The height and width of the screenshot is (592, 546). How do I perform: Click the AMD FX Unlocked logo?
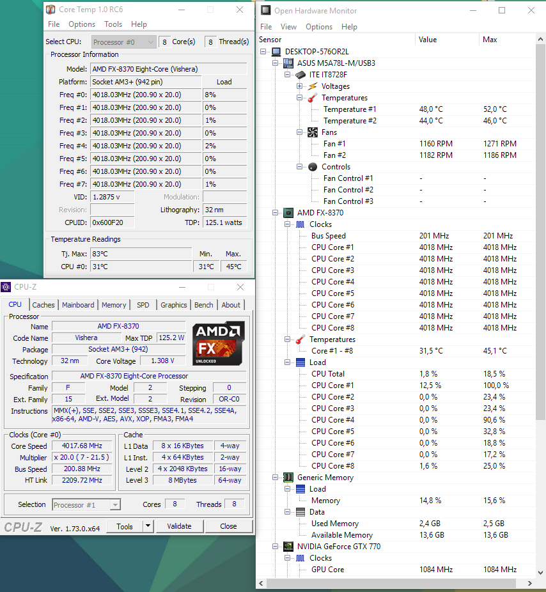218,343
